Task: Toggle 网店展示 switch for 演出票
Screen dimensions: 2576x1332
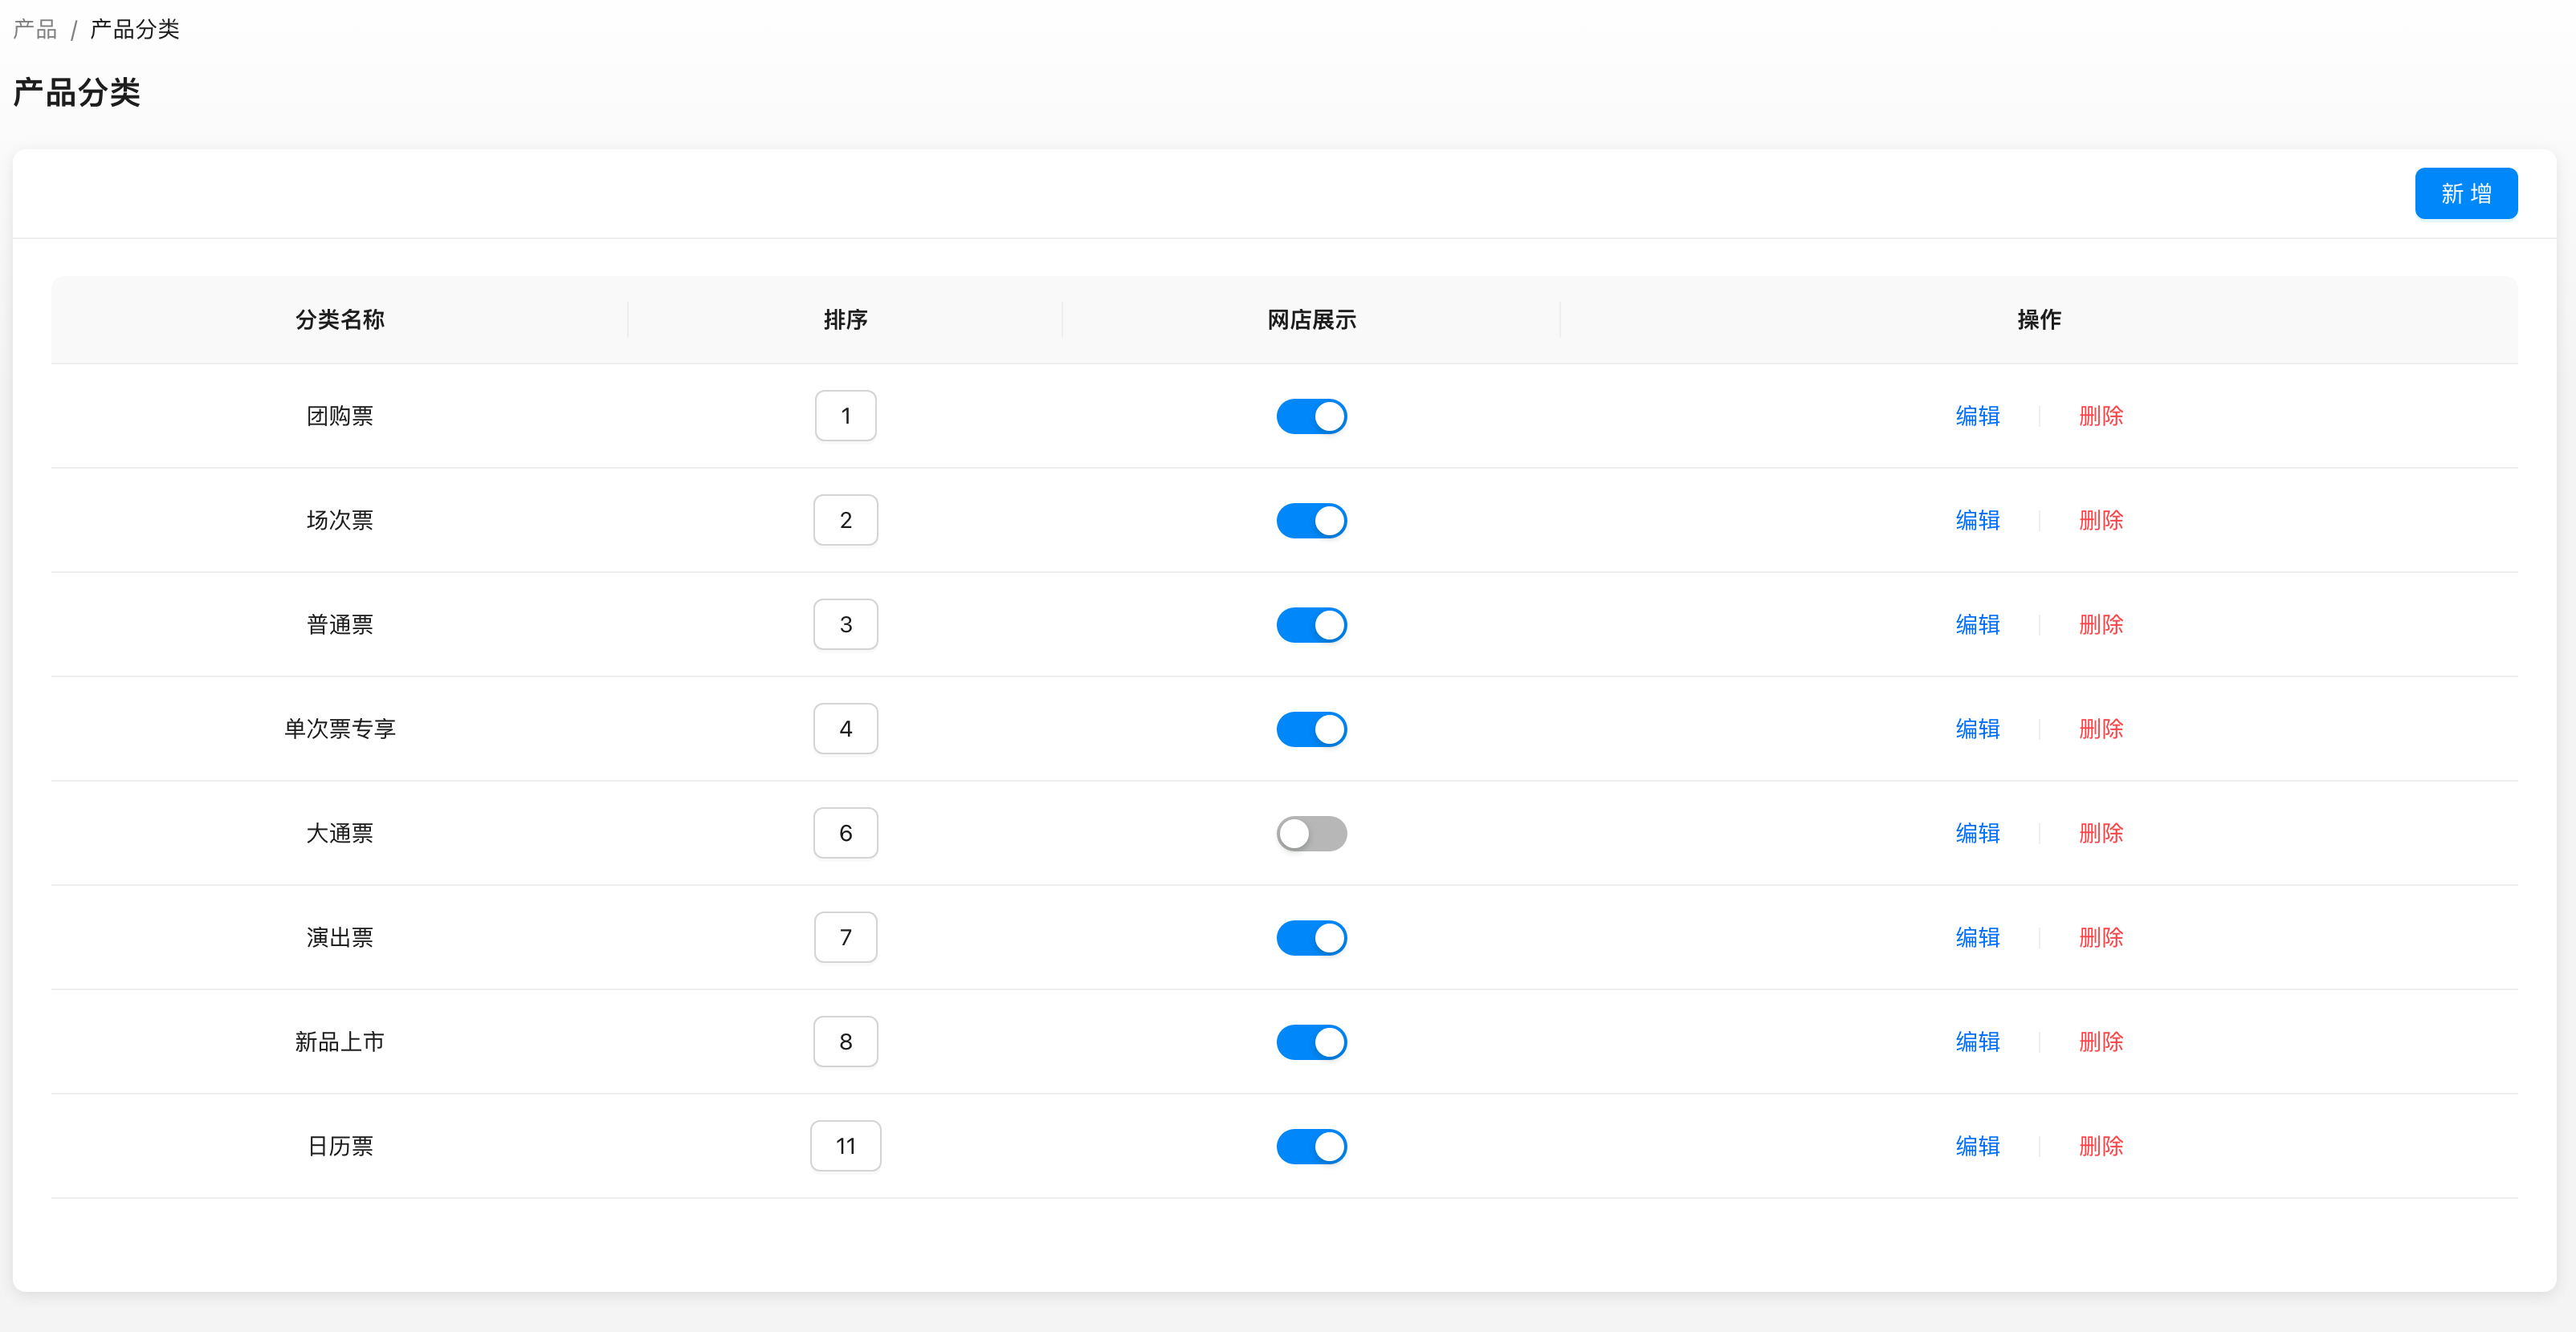Action: [1311, 937]
